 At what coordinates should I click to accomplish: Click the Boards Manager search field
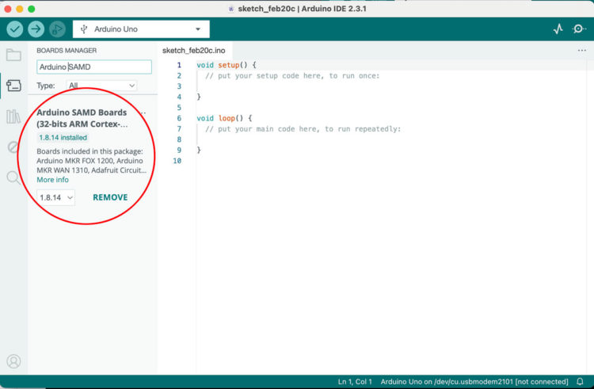click(93, 67)
